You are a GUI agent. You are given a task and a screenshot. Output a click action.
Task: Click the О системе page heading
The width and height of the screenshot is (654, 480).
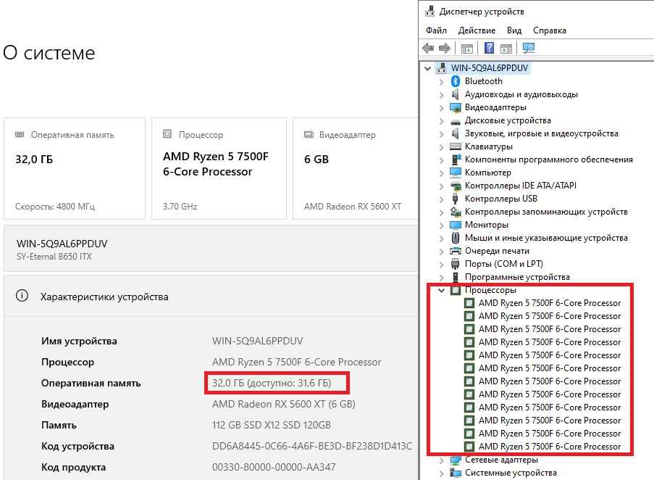pos(49,53)
